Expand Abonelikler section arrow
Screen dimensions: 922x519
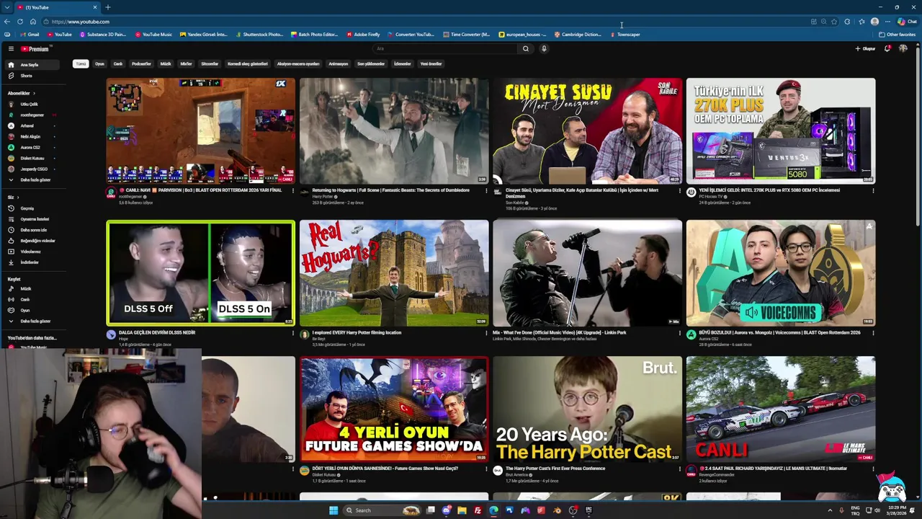34,93
